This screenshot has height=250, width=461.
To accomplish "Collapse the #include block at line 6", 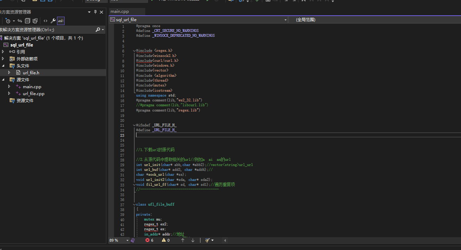I will (134, 51).
